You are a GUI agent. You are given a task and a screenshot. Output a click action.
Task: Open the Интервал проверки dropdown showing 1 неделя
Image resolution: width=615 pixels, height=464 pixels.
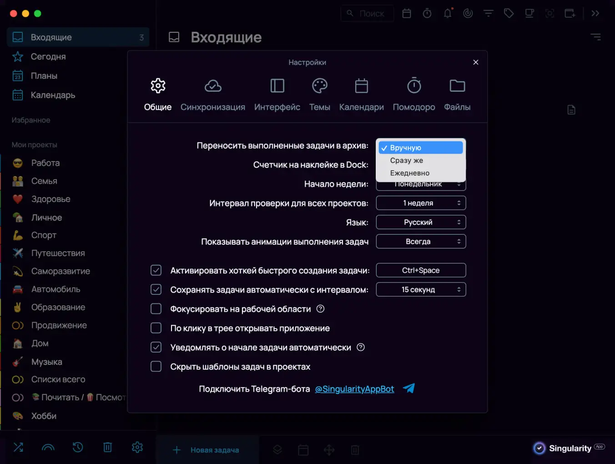(420, 203)
